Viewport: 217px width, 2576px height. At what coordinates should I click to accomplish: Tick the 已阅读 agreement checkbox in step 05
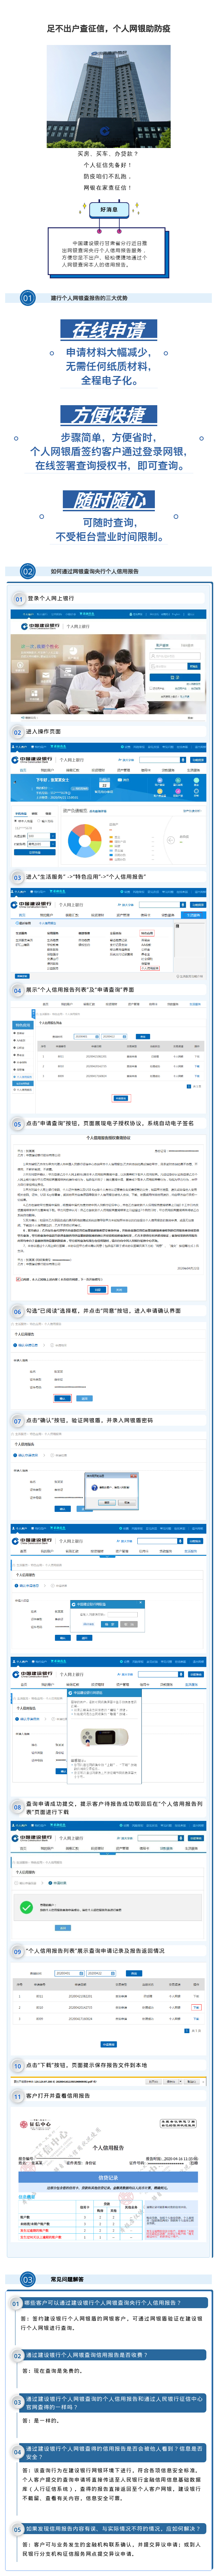pyautogui.click(x=18, y=1278)
